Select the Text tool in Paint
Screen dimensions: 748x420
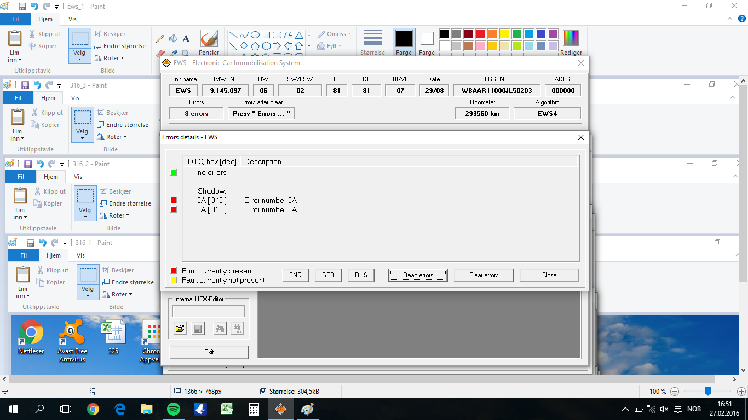coord(186,39)
